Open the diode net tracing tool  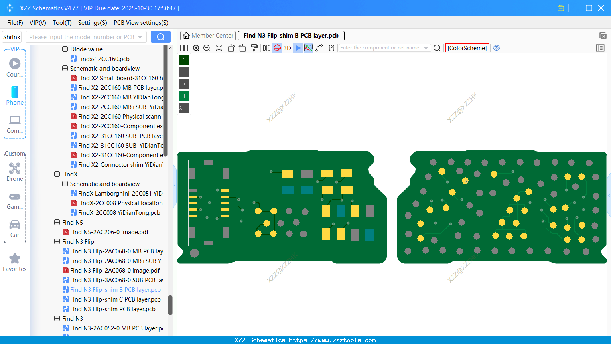point(298,48)
